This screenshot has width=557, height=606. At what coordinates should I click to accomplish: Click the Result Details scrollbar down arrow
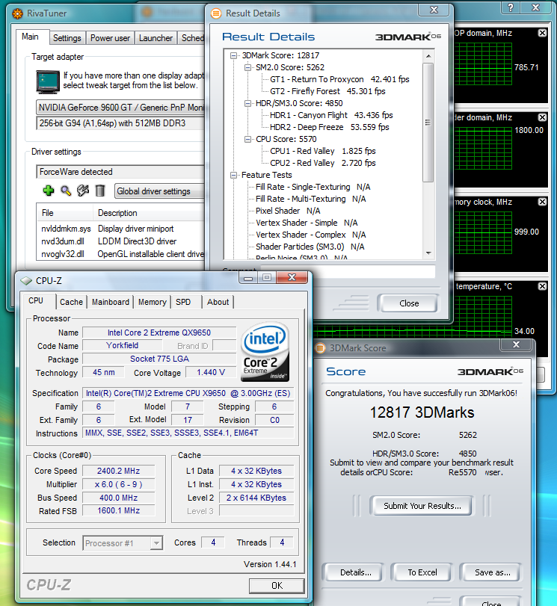click(x=428, y=253)
